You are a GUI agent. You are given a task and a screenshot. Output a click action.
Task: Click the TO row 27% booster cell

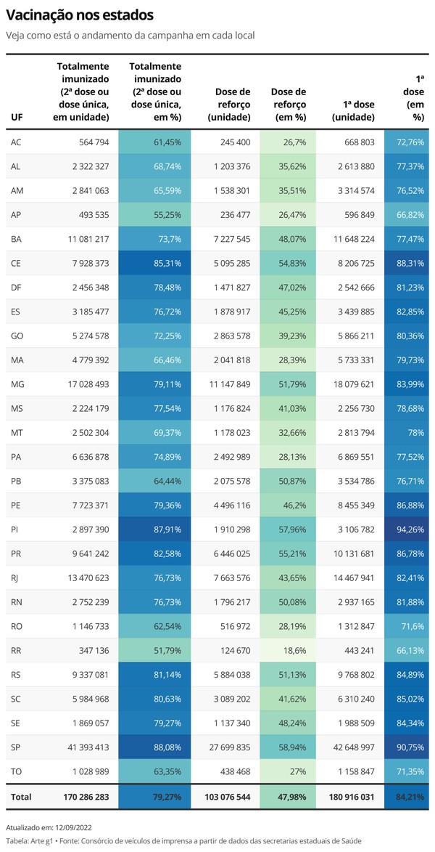(x=287, y=772)
